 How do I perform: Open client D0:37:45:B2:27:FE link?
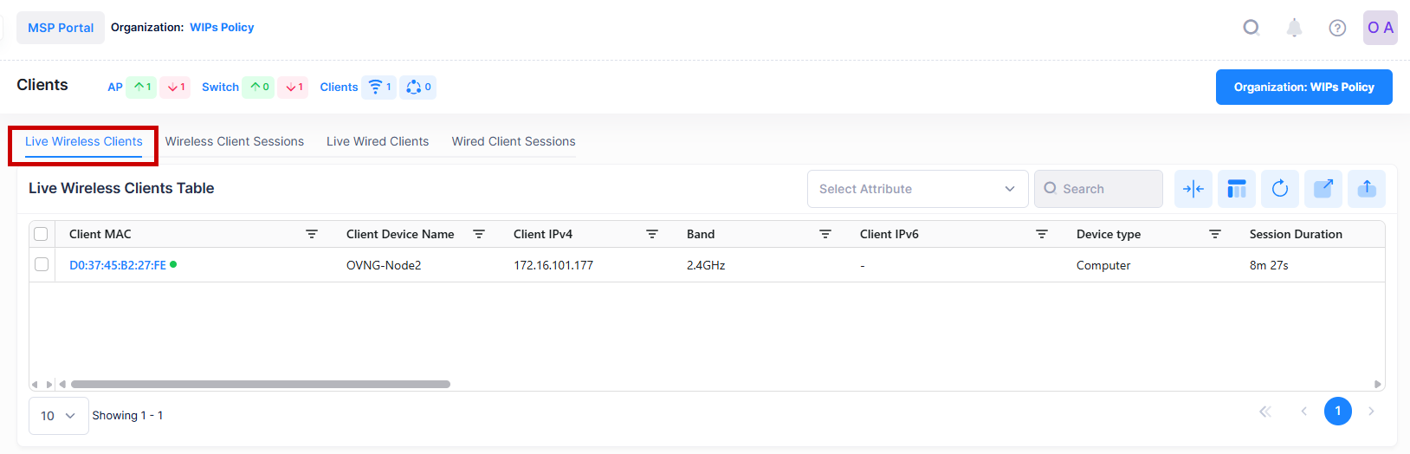coord(118,265)
